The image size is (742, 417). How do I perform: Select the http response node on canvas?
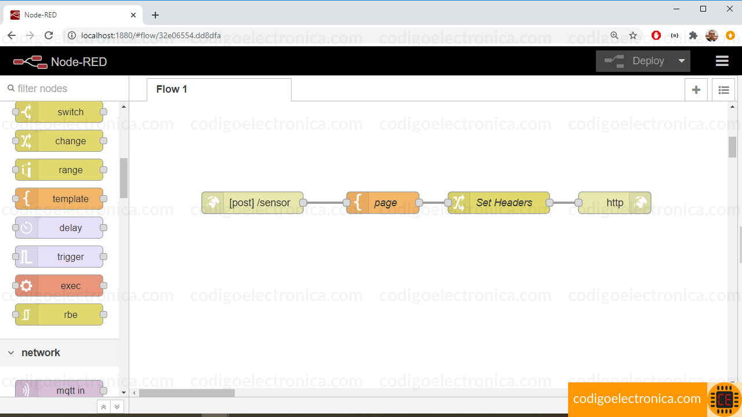click(x=614, y=203)
